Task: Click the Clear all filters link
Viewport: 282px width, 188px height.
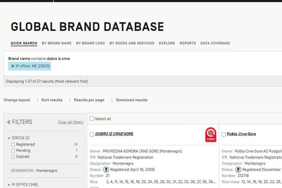Action: [70, 122]
